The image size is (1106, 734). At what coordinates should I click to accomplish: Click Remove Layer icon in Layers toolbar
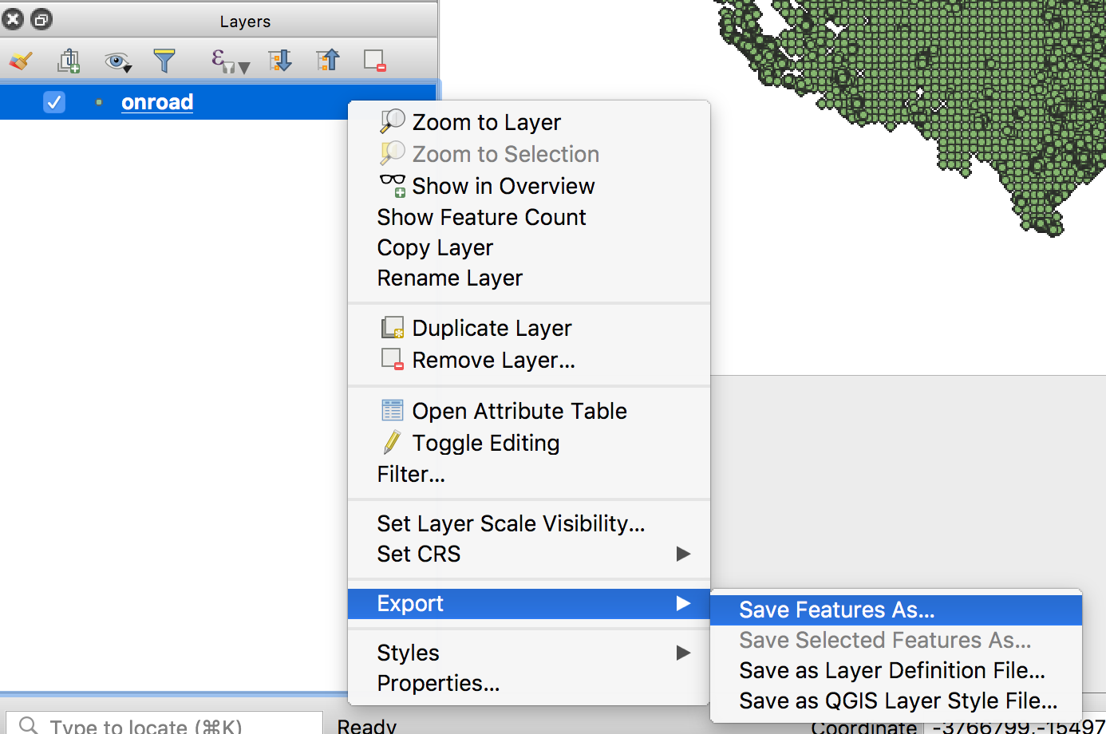375,61
